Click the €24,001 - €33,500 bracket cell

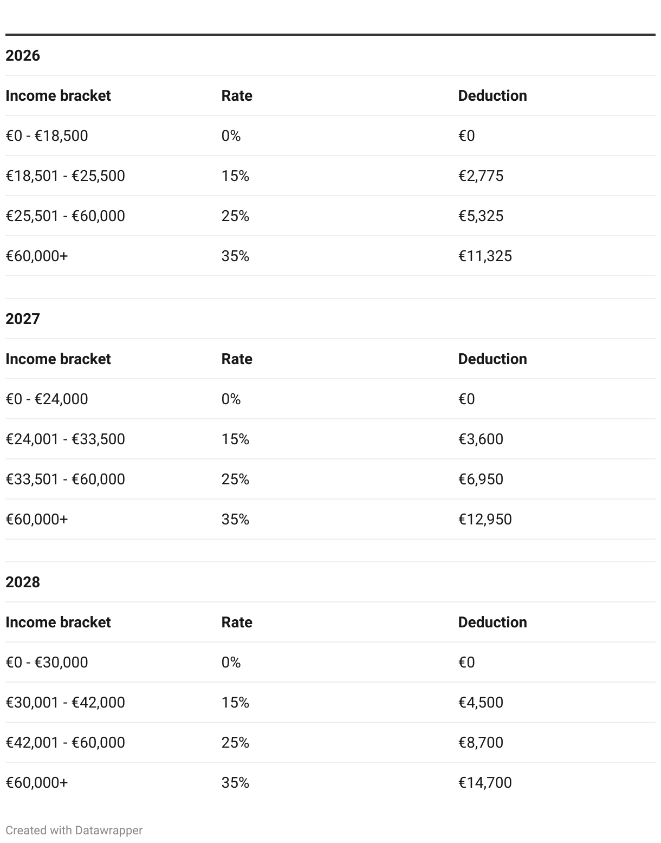pyautogui.click(x=65, y=439)
